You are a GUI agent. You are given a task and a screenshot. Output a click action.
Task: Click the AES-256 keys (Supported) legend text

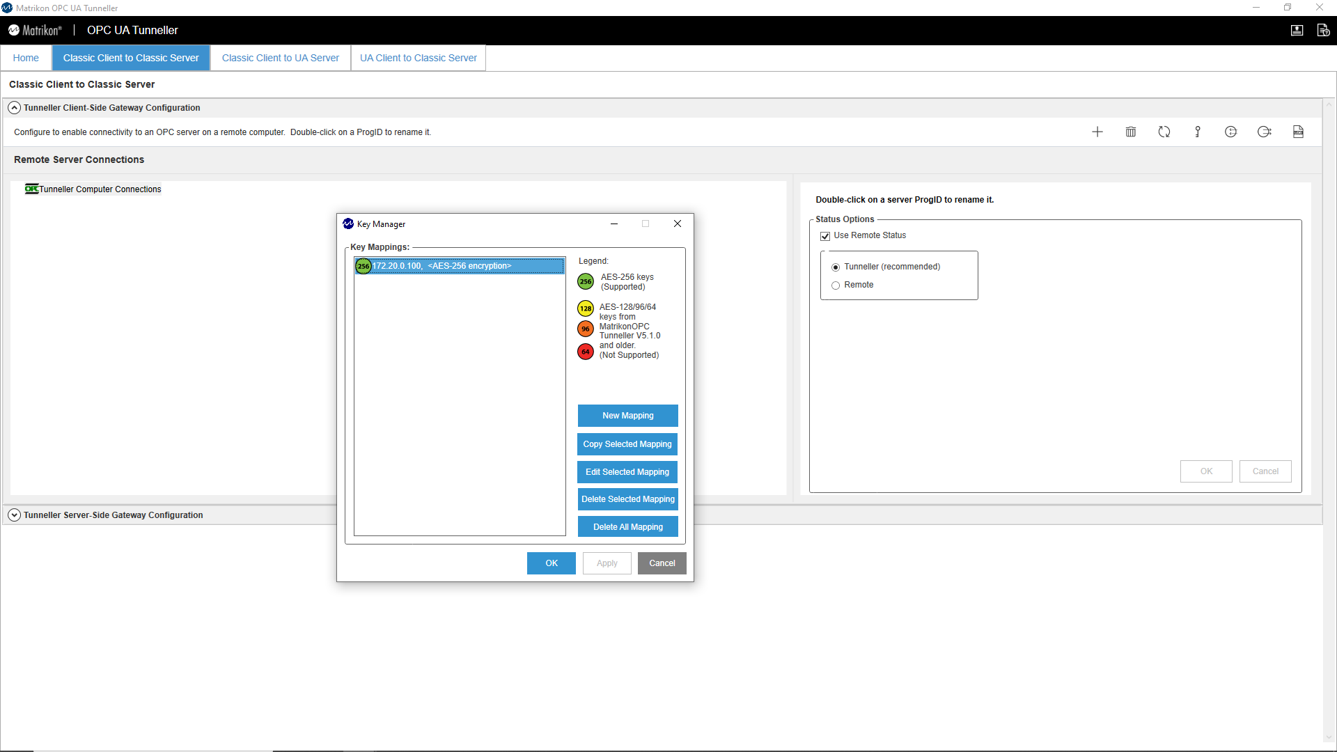click(627, 282)
